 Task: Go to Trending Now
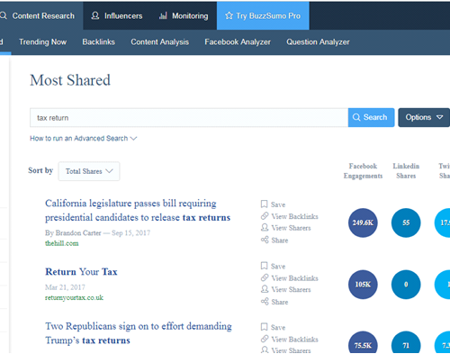pos(42,42)
